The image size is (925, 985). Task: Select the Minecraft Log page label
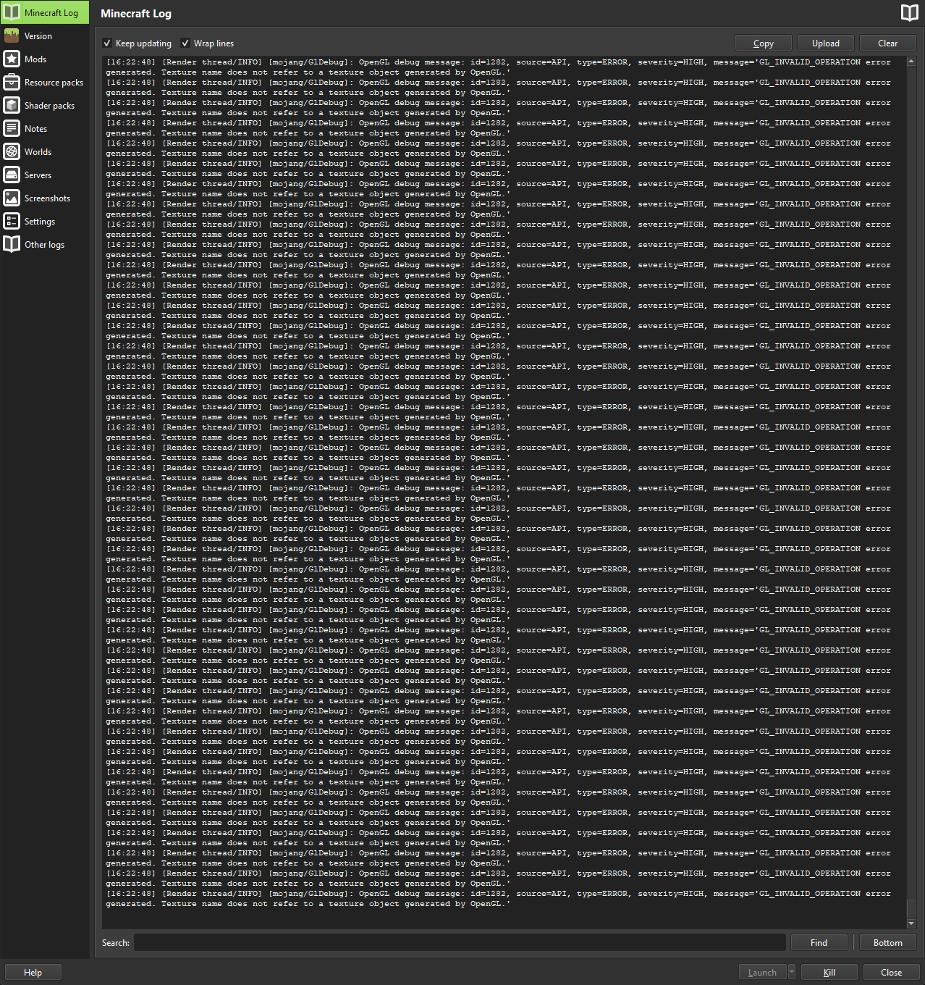coord(51,12)
